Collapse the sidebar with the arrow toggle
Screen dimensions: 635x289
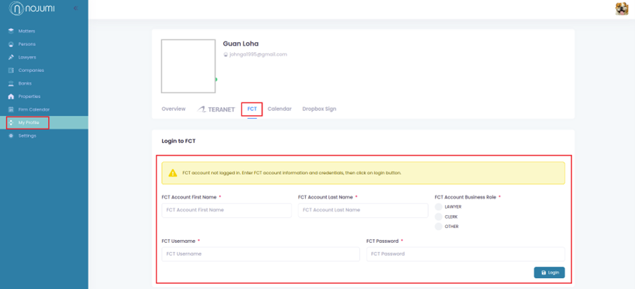tap(75, 8)
